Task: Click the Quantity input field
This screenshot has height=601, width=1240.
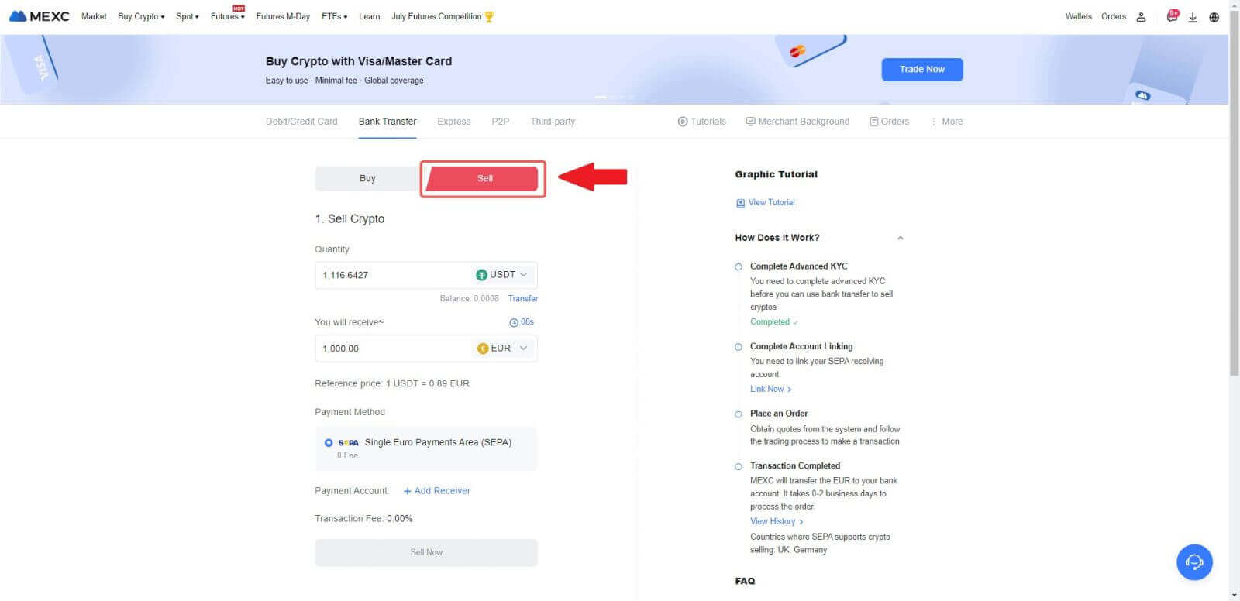Action: click(391, 275)
